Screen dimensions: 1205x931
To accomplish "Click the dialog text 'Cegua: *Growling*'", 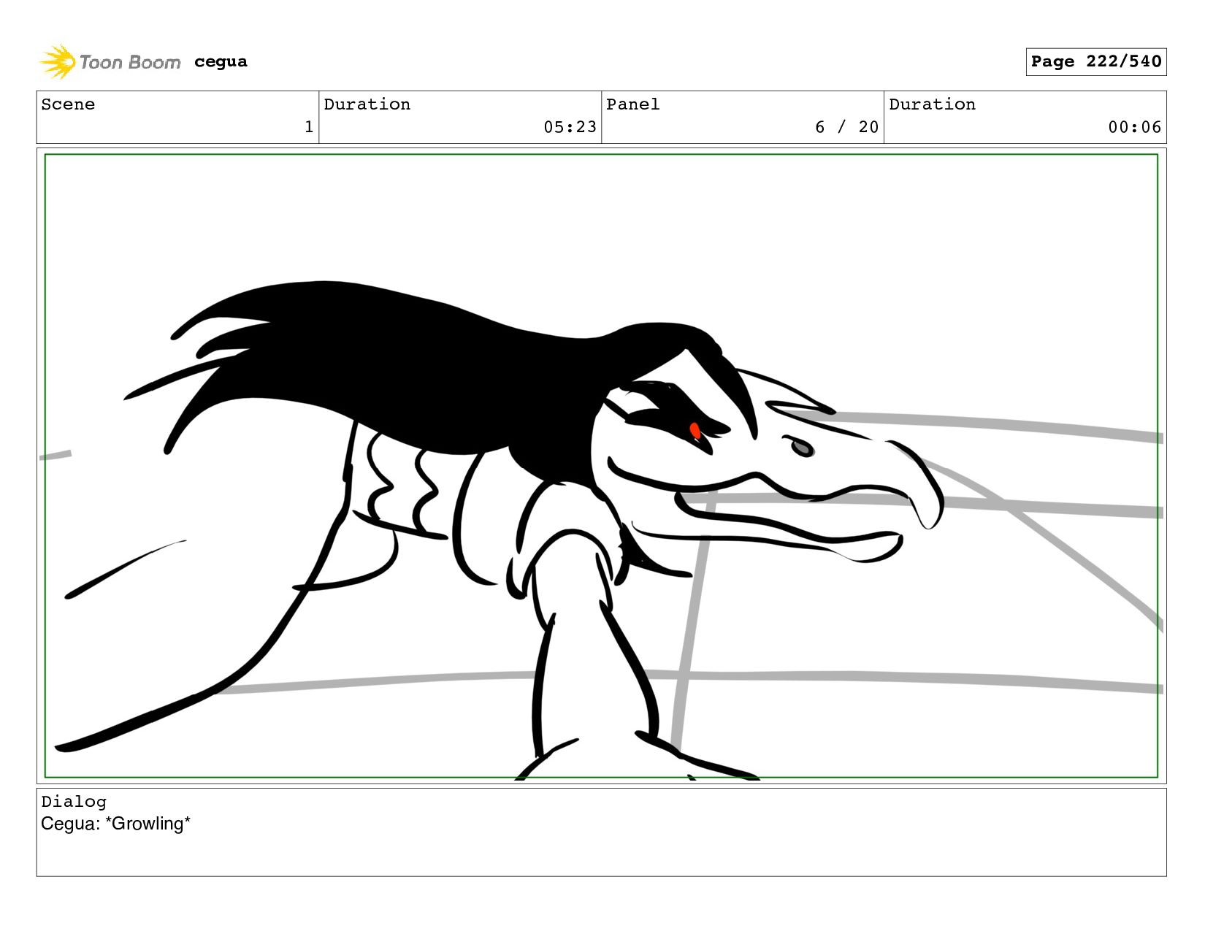I will click(115, 824).
